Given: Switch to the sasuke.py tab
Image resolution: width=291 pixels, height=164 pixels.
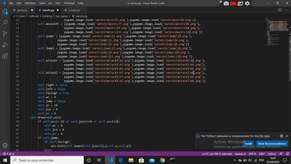Looking at the screenshot, I should click(x=74, y=10).
